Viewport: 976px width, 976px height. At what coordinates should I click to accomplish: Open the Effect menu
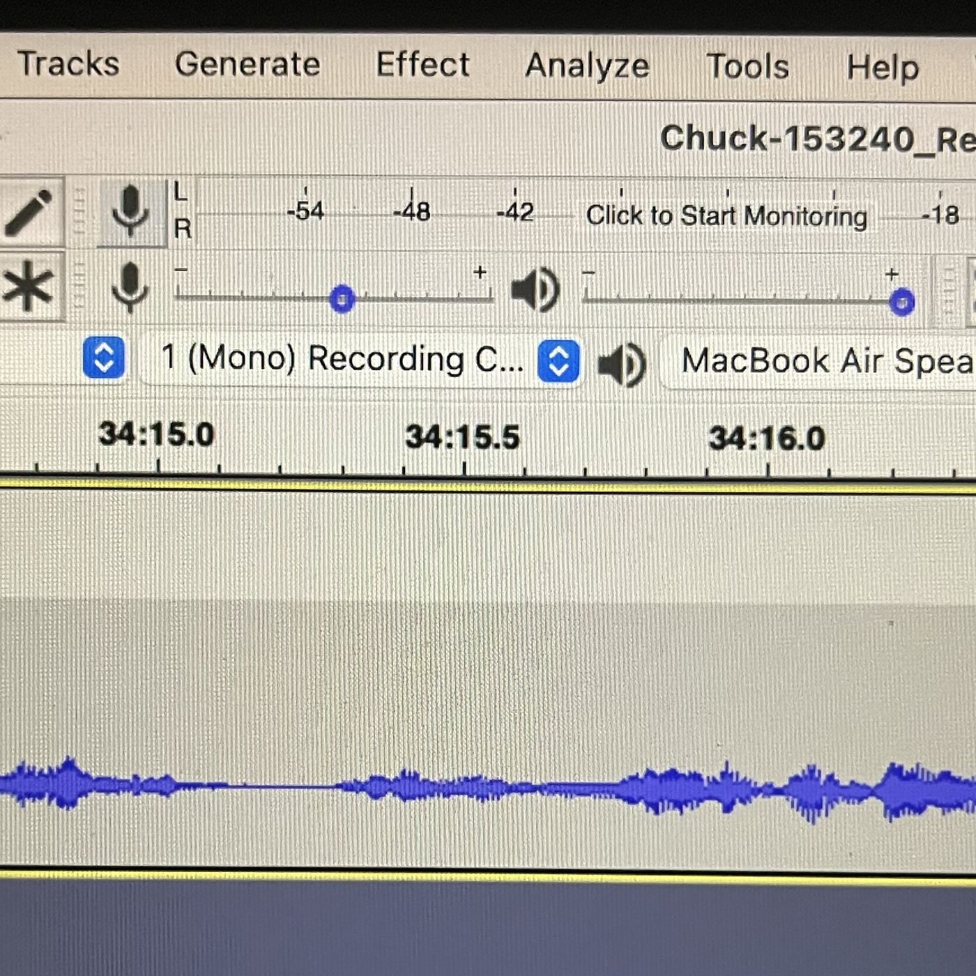point(422,65)
